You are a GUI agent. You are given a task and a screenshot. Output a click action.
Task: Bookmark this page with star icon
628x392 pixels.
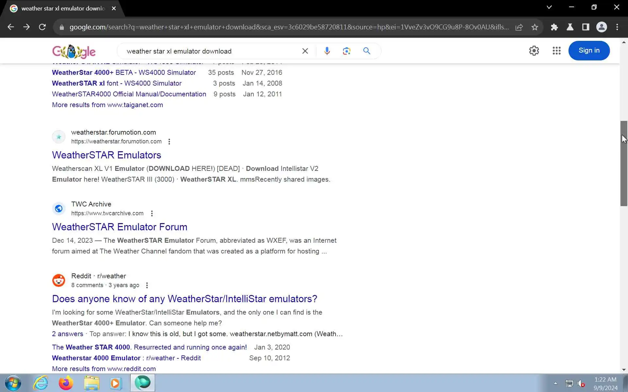[534, 27]
